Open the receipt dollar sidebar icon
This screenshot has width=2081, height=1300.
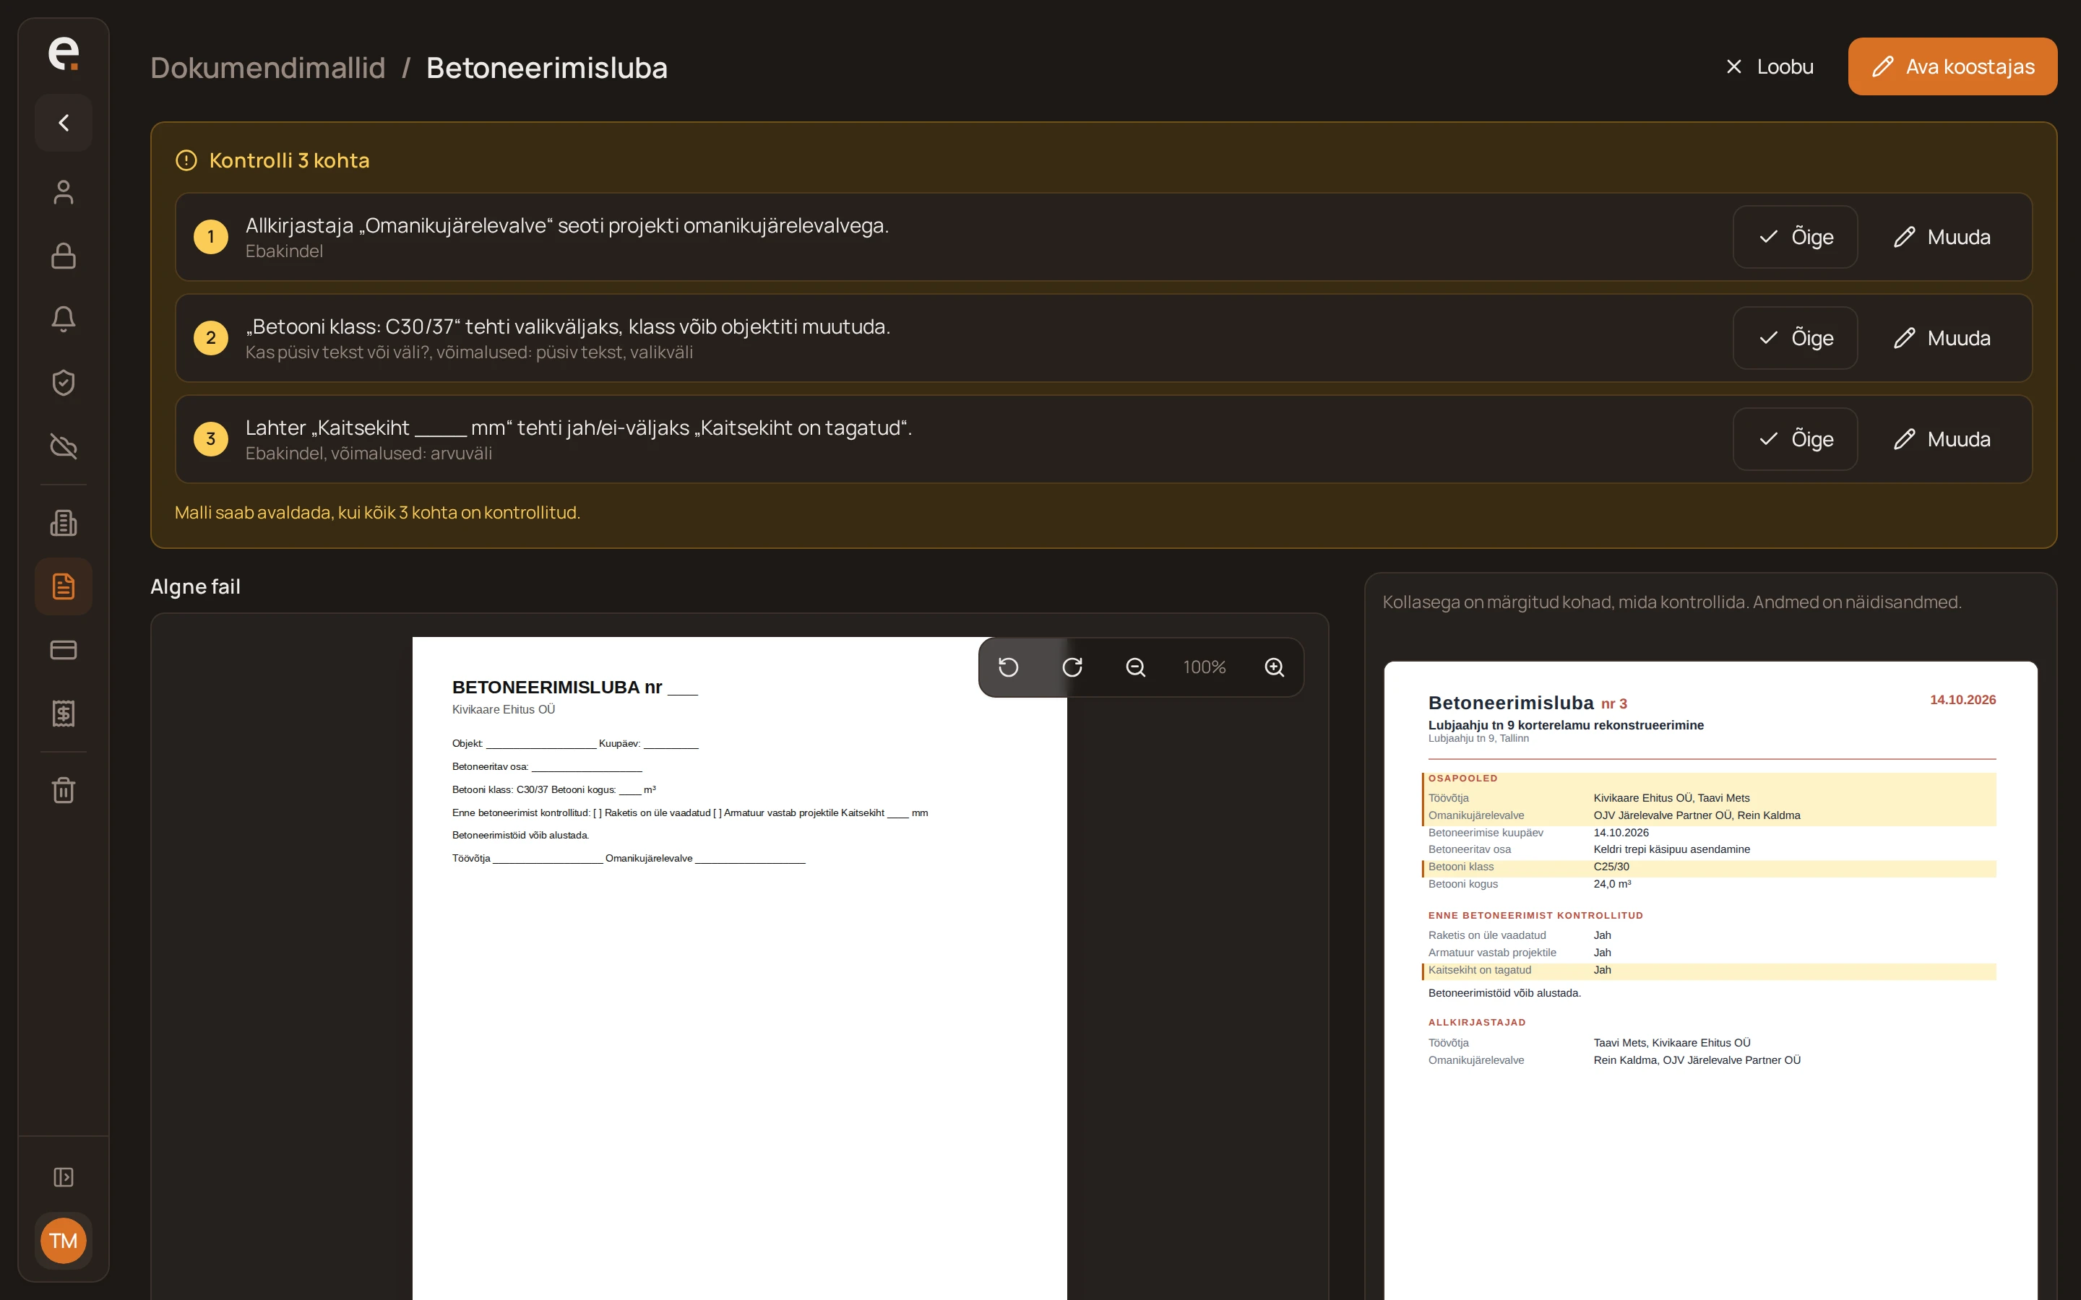coord(64,714)
